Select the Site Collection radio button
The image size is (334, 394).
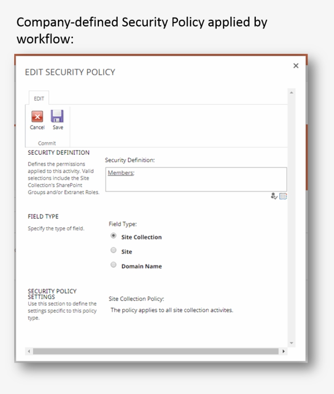coord(113,235)
